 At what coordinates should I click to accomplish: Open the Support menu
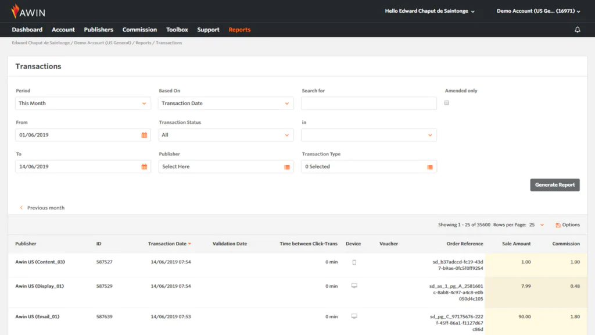[x=208, y=30]
